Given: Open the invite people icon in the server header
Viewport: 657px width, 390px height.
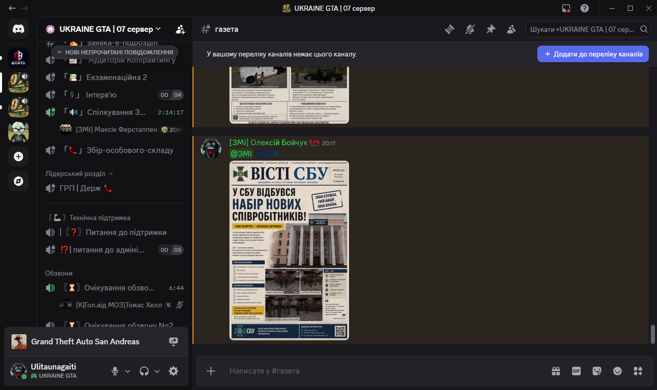Looking at the screenshot, I should pyautogui.click(x=180, y=29).
